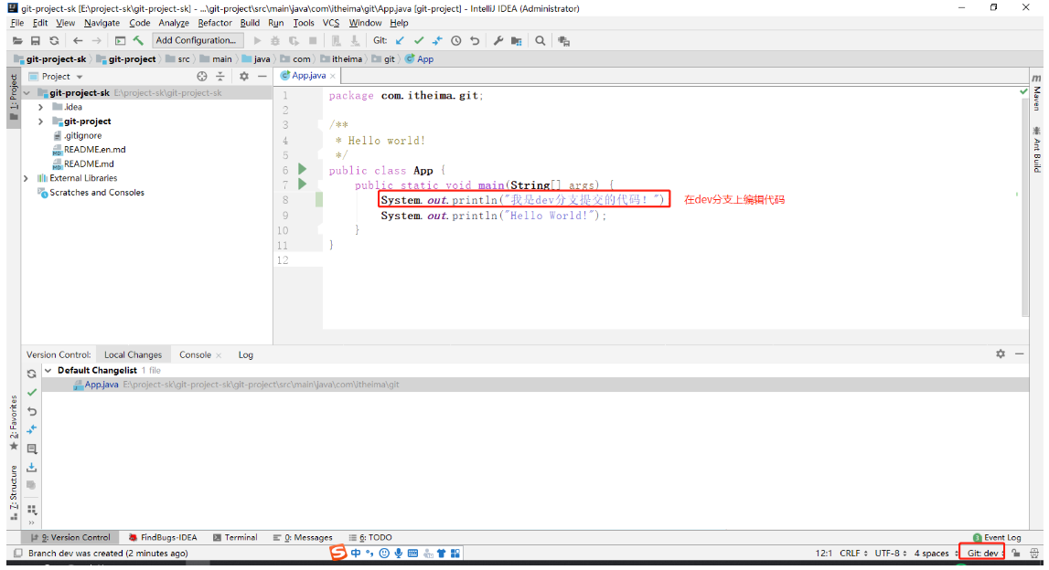The height and width of the screenshot is (570, 1049).
Task: Run App class from line 6 gutter arrow
Action: (303, 169)
